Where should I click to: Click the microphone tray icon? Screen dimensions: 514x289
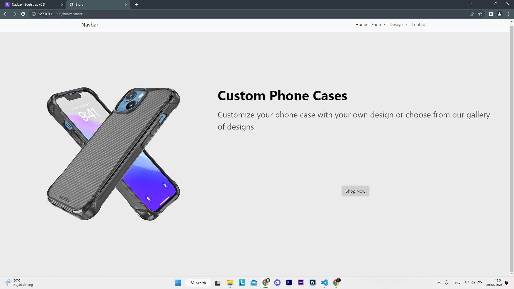coord(447,283)
